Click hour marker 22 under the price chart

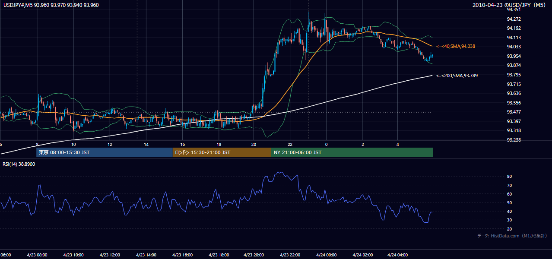pyautogui.click(x=290, y=144)
